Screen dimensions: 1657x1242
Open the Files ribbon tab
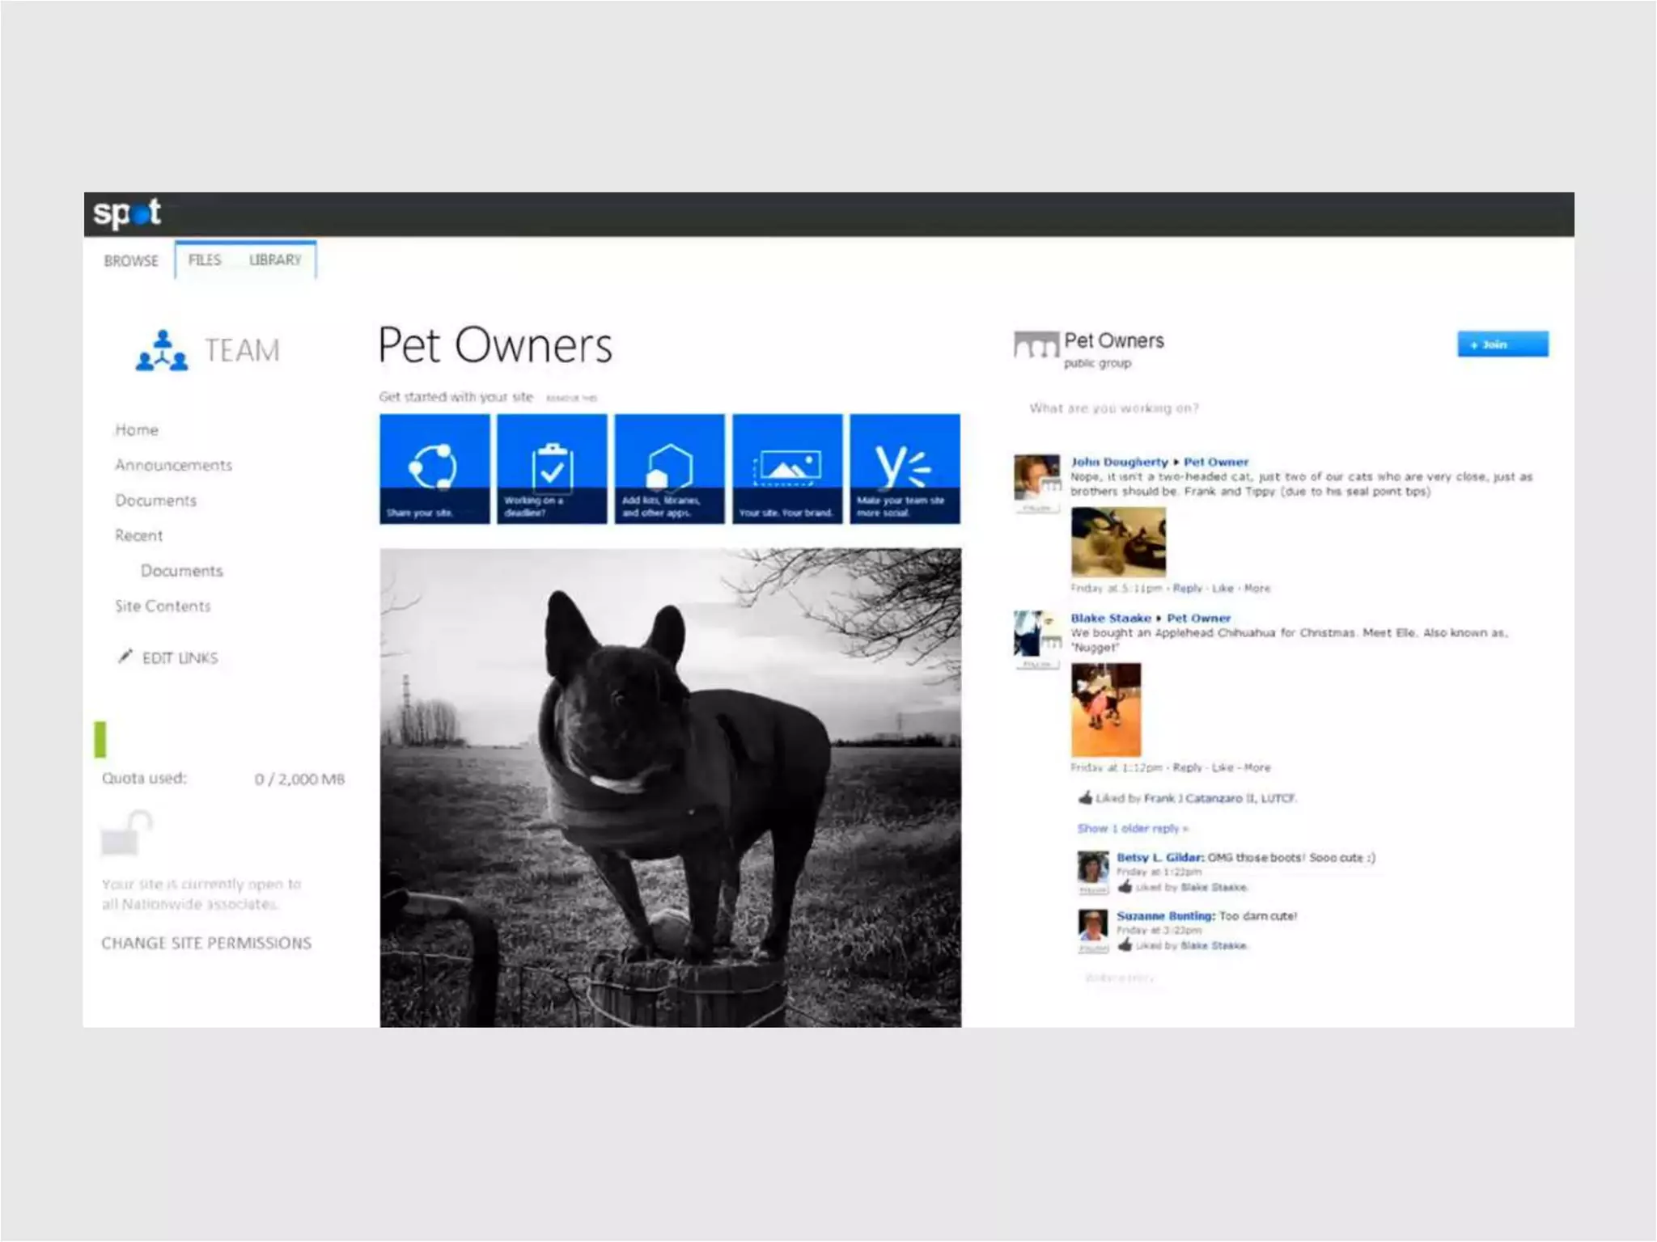[x=205, y=260]
